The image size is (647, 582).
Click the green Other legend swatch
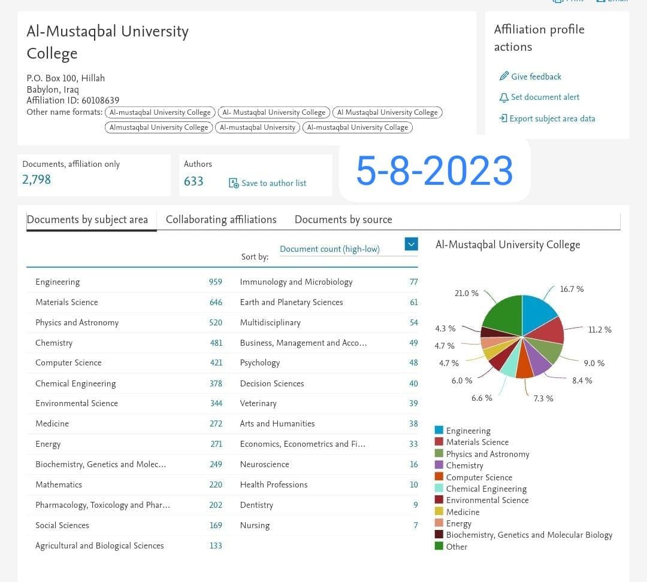439,546
